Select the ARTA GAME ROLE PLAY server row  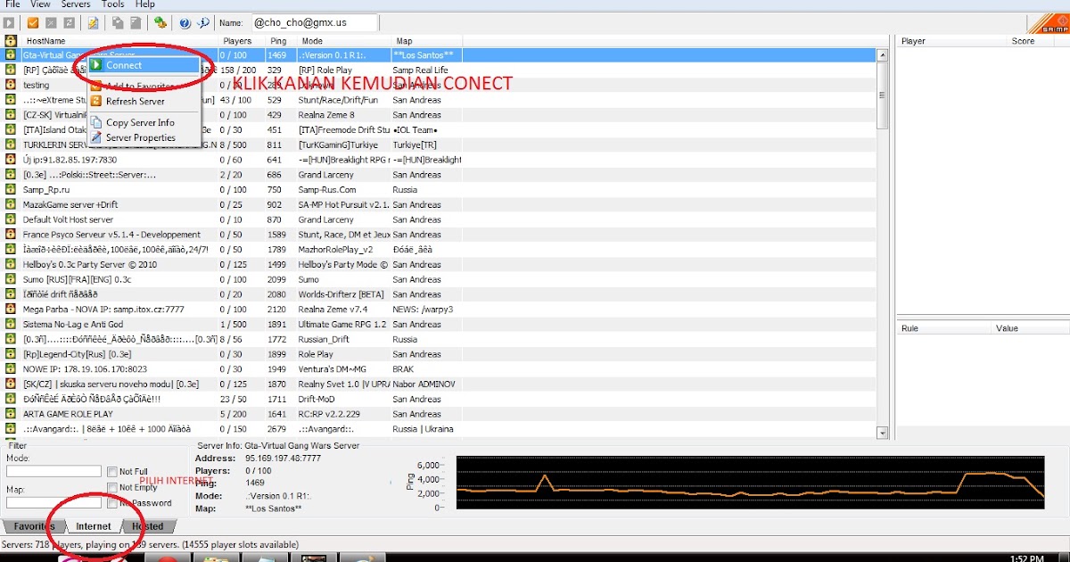click(x=438, y=414)
